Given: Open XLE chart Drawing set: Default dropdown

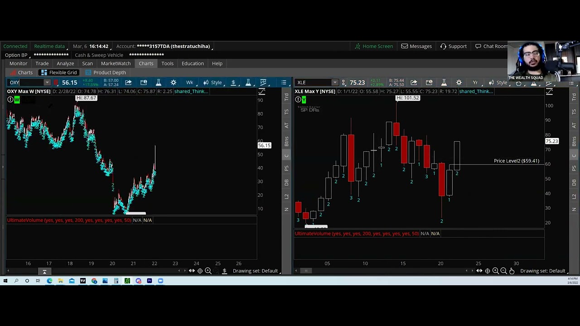Looking at the screenshot, I should coord(544,271).
